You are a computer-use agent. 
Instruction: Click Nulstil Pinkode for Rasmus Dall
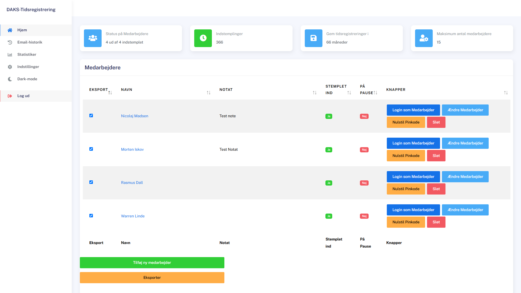(406, 189)
